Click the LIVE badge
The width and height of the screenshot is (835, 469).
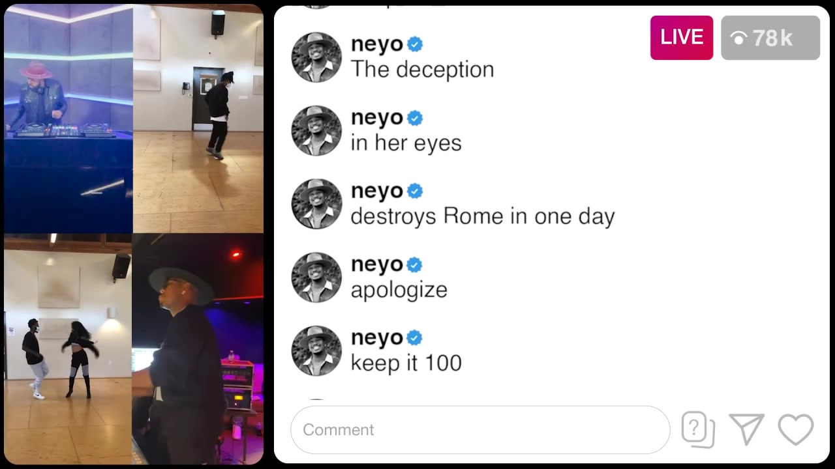point(682,38)
